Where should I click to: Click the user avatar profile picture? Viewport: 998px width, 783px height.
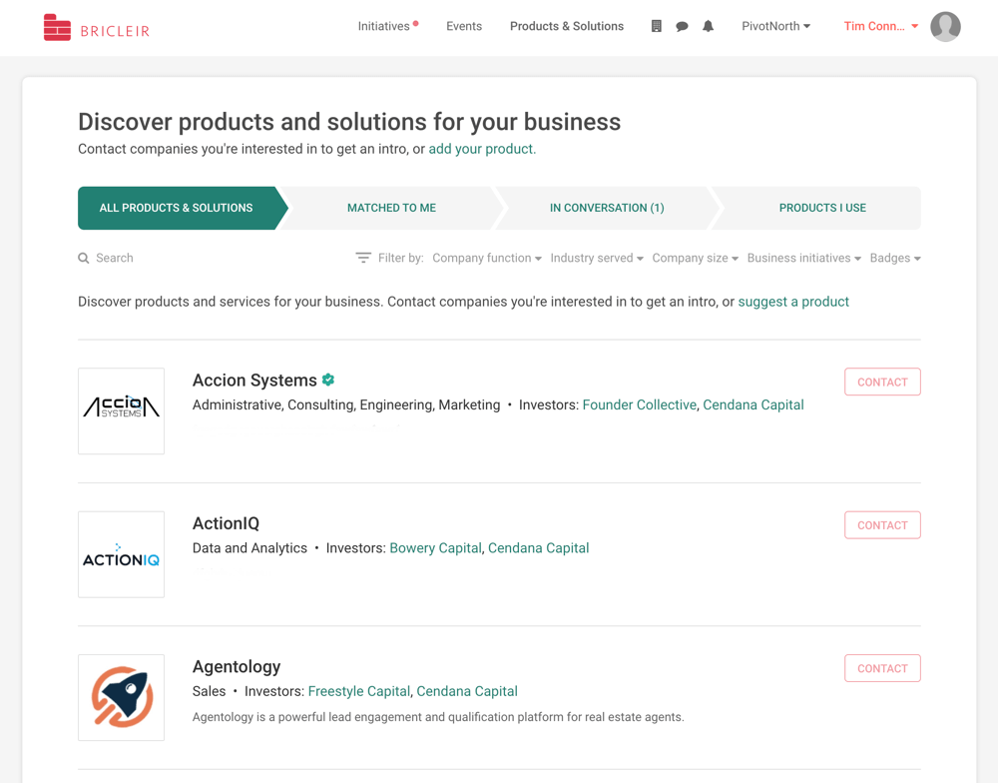pos(945,27)
